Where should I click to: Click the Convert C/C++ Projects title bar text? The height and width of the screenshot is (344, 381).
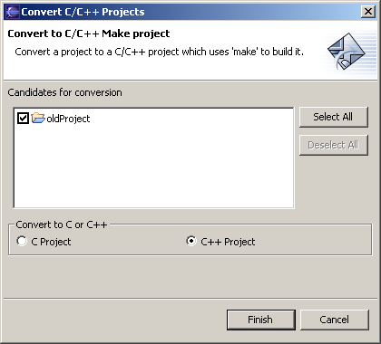point(83,12)
